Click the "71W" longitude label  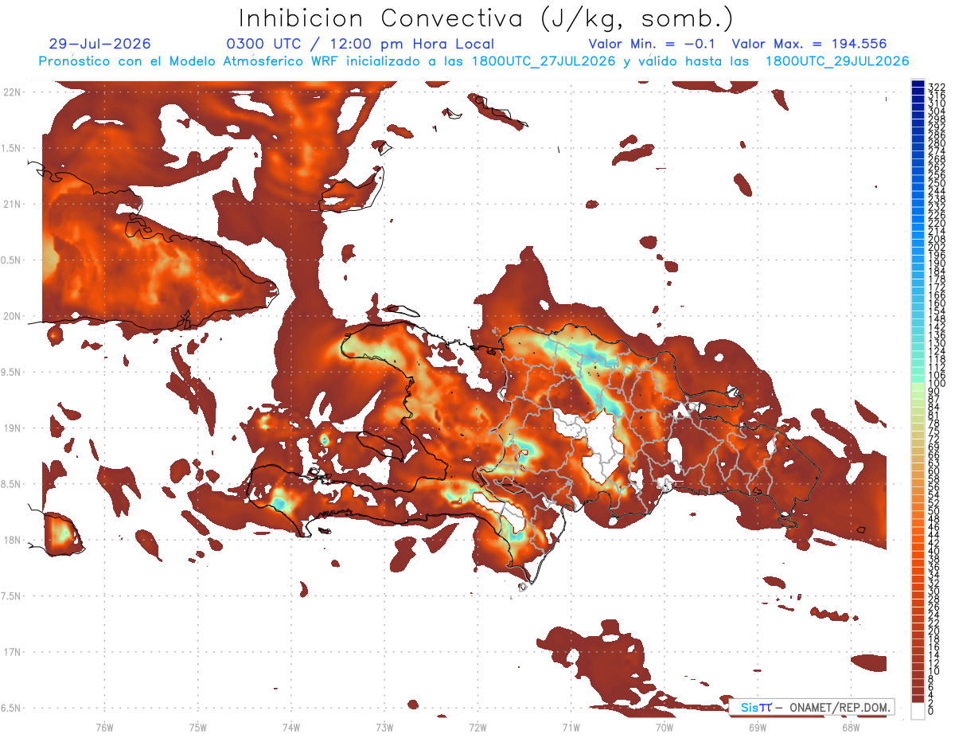(571, 727)
